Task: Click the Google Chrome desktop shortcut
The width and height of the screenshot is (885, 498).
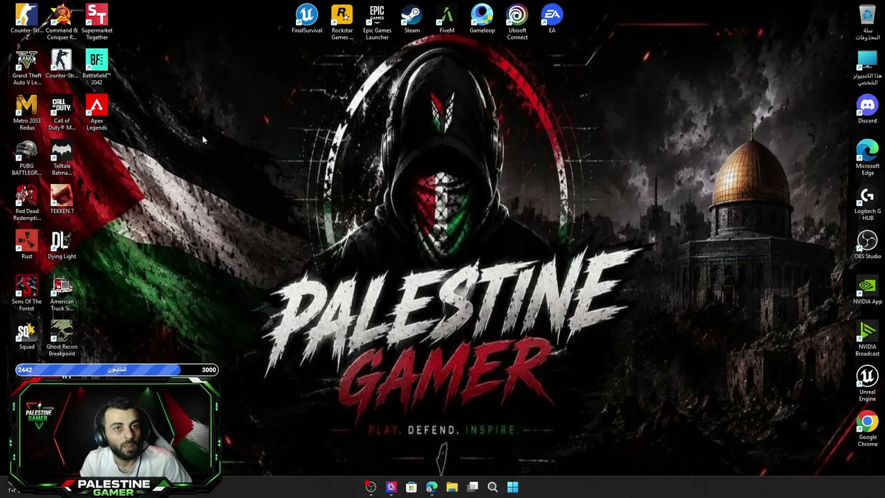Action: (867, 429)
